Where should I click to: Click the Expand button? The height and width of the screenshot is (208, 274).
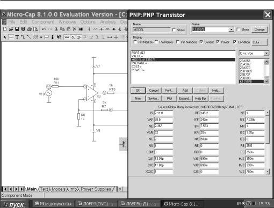184,99
